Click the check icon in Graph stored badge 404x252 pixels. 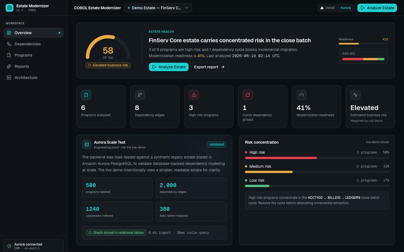pos(90,232)
